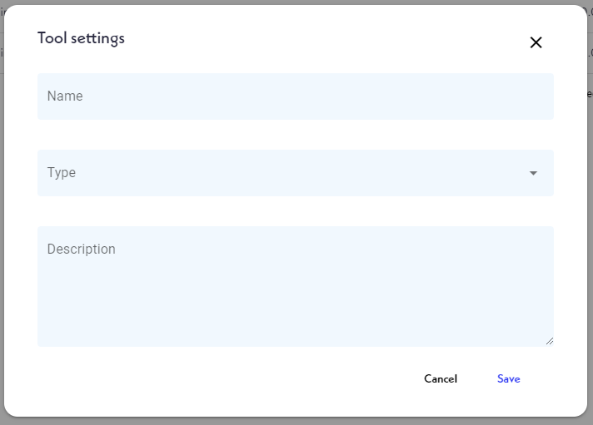
Task: Focus the Description text area
Action: (295, 286)
